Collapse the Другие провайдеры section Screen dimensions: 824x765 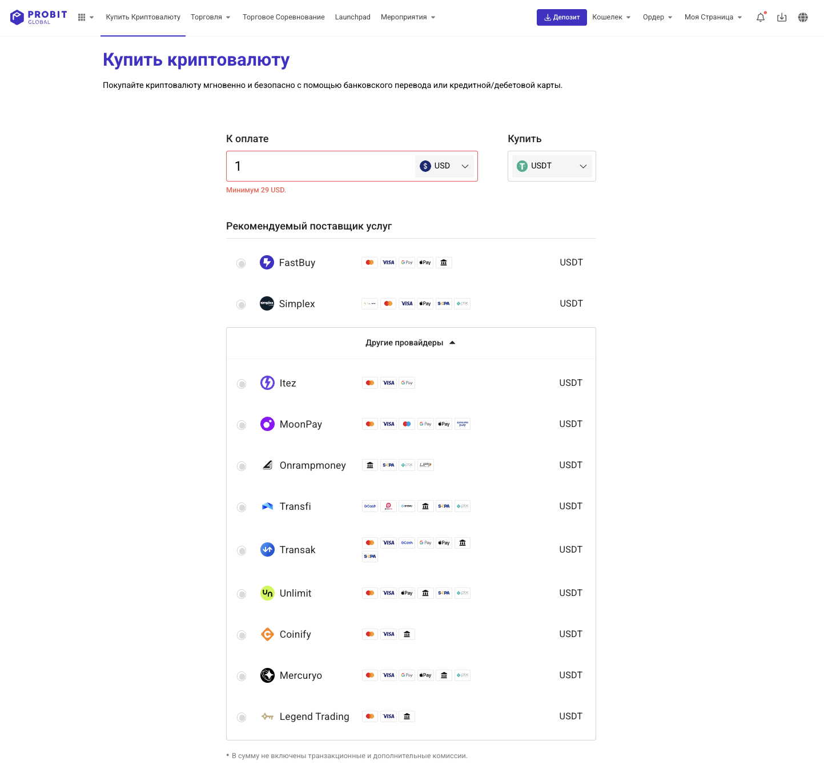[x=411, y=343]
